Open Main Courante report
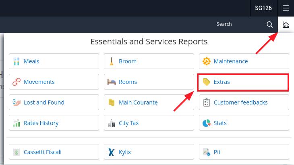Screen dimensions: 294x165 (x=149, y=102)
